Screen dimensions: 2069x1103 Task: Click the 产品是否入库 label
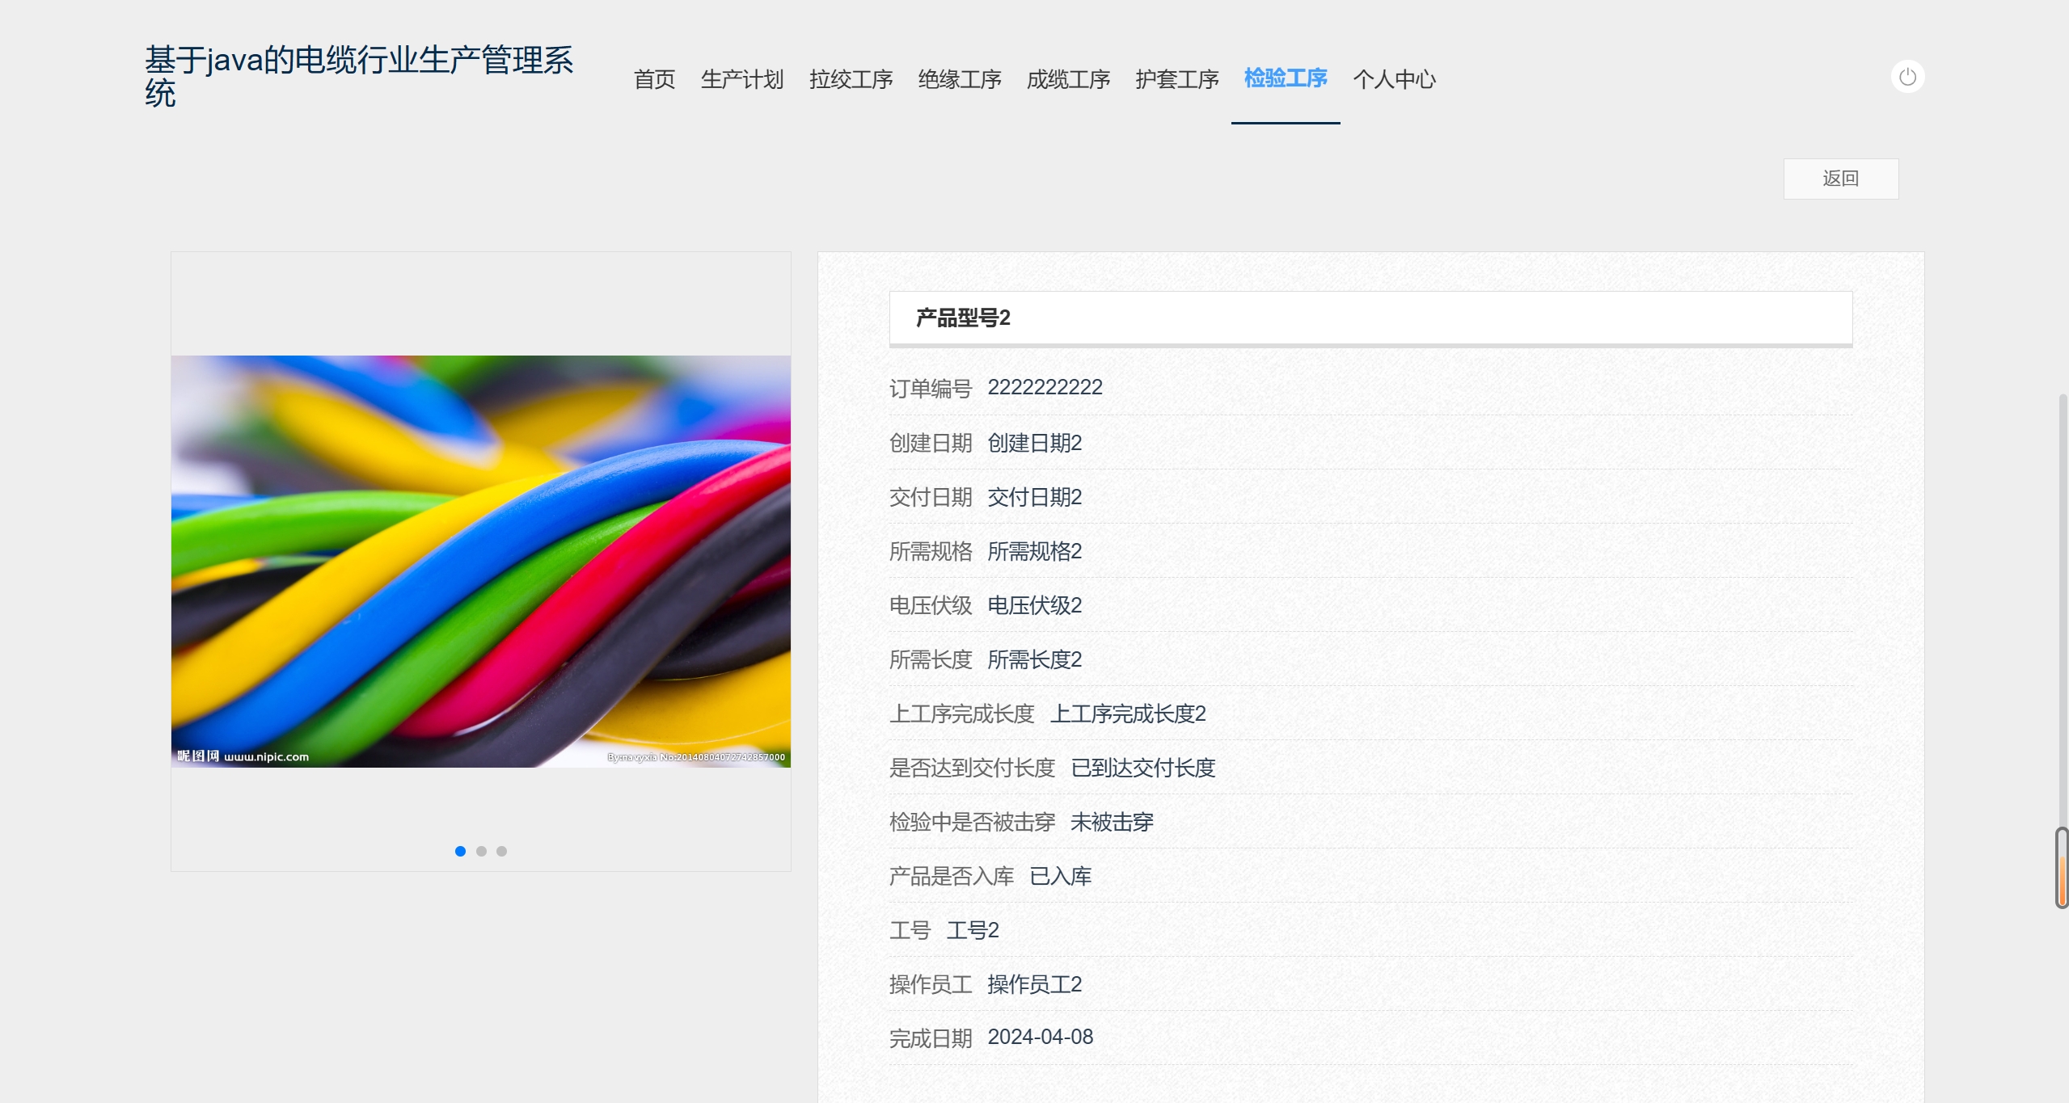(952, 876)
